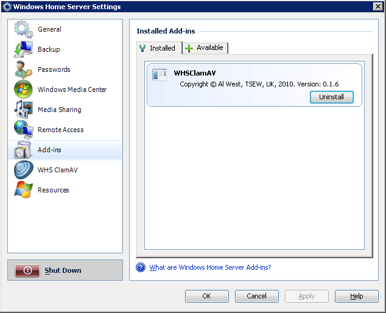The image size is (386, 313).
Task: Close the Windows Home Server Settings window
Action: pos(377,7)
